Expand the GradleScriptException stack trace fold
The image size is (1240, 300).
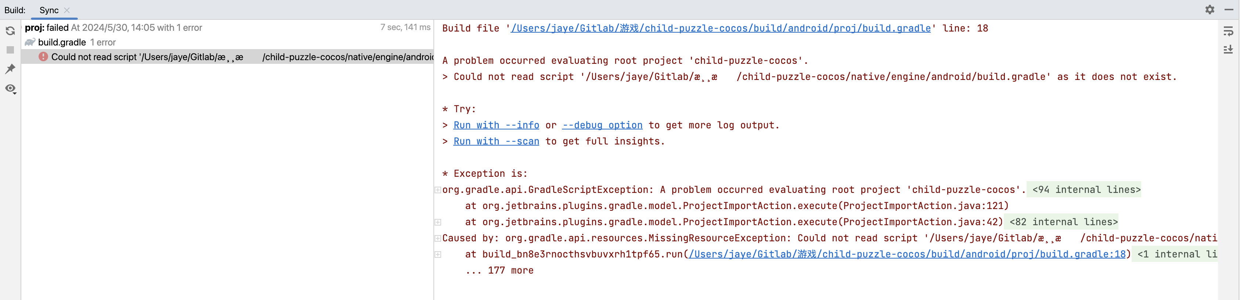pyautogui.click(x=437, y=190)
